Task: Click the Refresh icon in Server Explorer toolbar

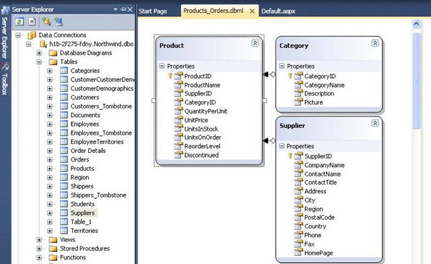Action: click(x=20, y=22)
